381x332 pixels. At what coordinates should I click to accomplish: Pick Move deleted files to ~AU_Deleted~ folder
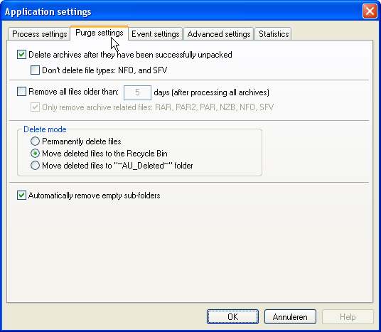(35, 166)
